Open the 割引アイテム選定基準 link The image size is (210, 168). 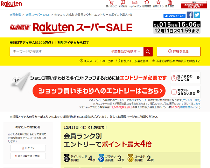(x=132, y=61)
